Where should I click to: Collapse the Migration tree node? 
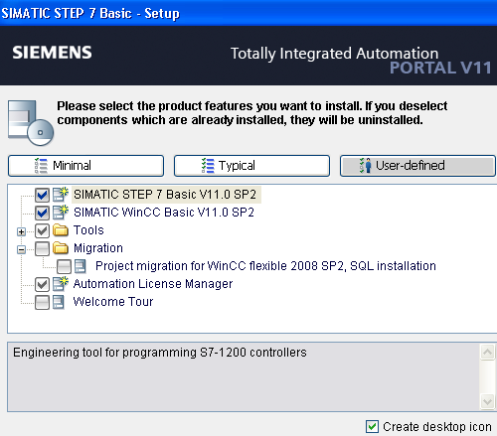(x=21, y=249)
